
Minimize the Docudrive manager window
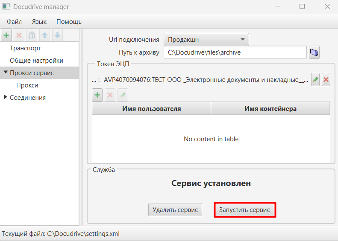pos(277,6)
